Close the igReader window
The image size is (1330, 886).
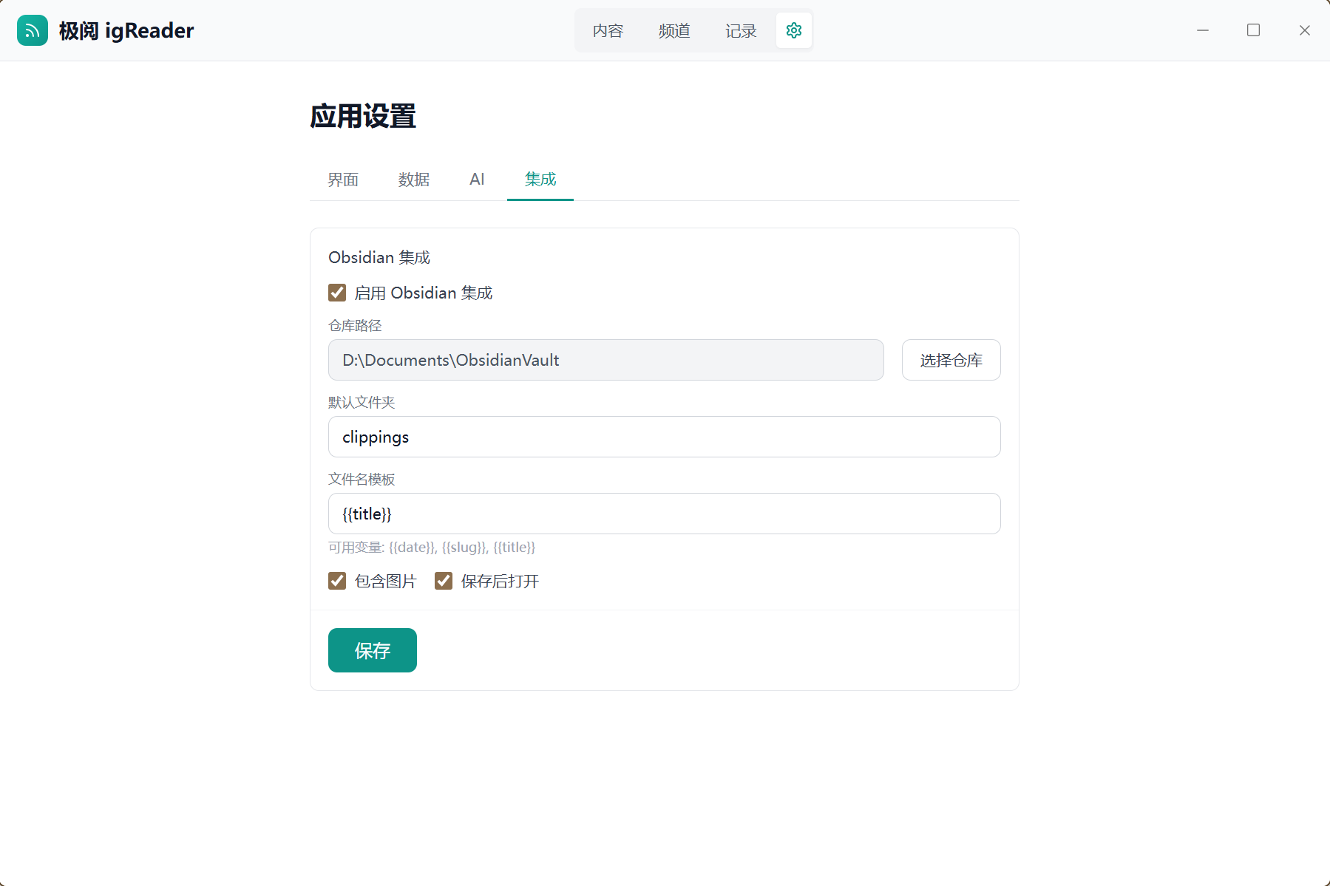coord(1305,30)
